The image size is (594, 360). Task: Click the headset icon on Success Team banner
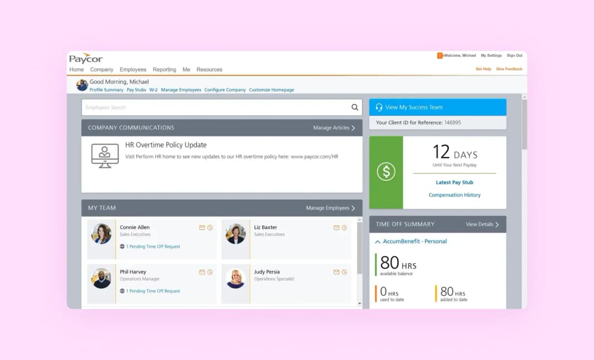[379, 107]
